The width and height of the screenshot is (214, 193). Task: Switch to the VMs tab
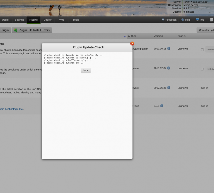point(62,20)
